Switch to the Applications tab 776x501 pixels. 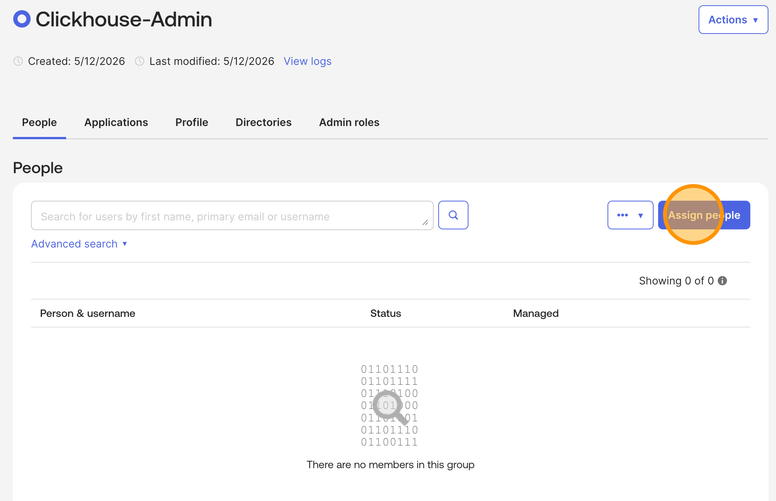116,122
